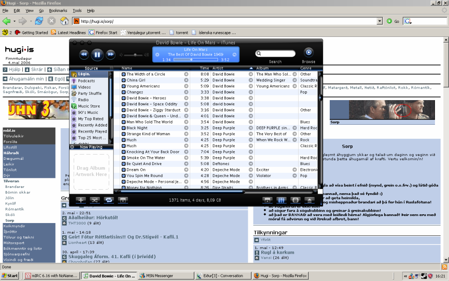
Task: Open the Bookmarks menu
Action: pos(58,11)
